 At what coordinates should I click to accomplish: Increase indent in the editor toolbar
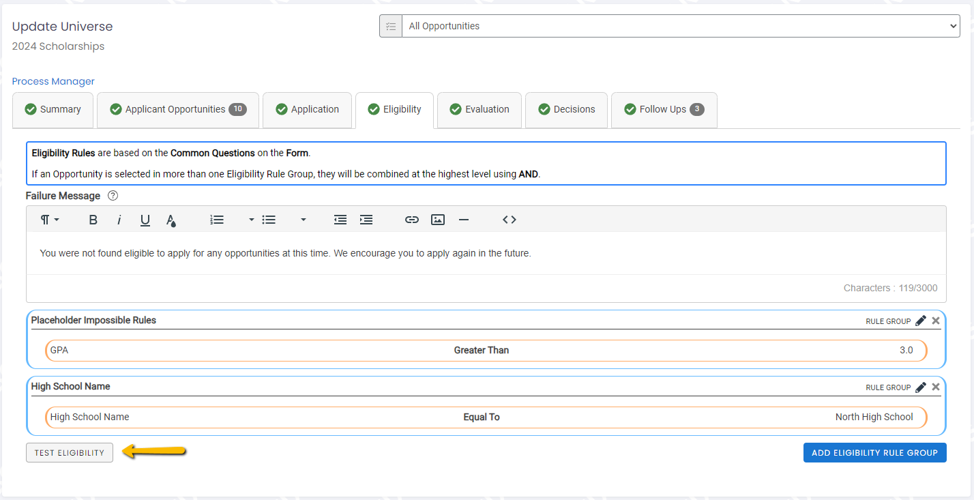tap(366, 220)
